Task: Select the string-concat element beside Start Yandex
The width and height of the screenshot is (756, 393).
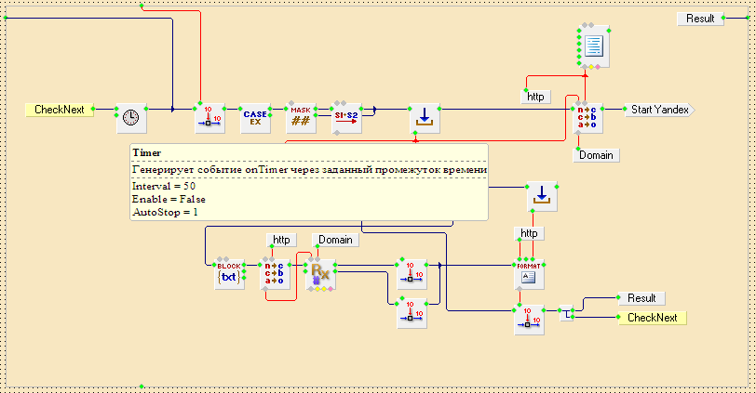Action: [588, 117]
